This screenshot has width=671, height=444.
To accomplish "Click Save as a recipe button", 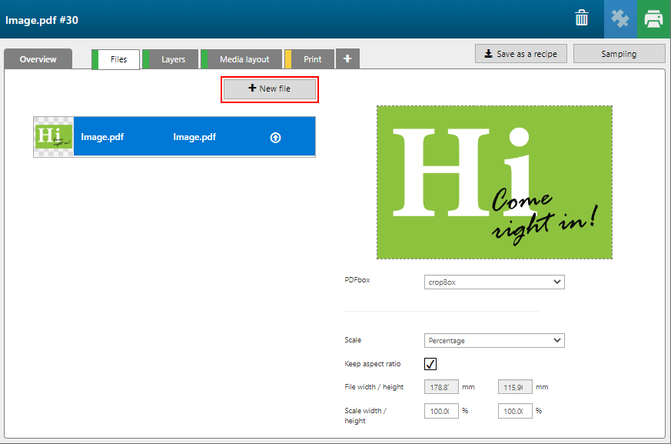I will click(521, 54).
